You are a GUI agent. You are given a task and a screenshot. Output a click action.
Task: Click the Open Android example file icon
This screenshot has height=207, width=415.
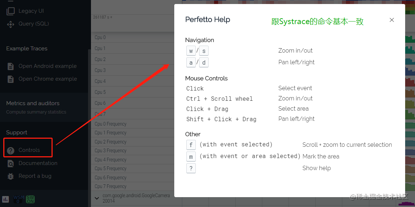tap(11, 66)
